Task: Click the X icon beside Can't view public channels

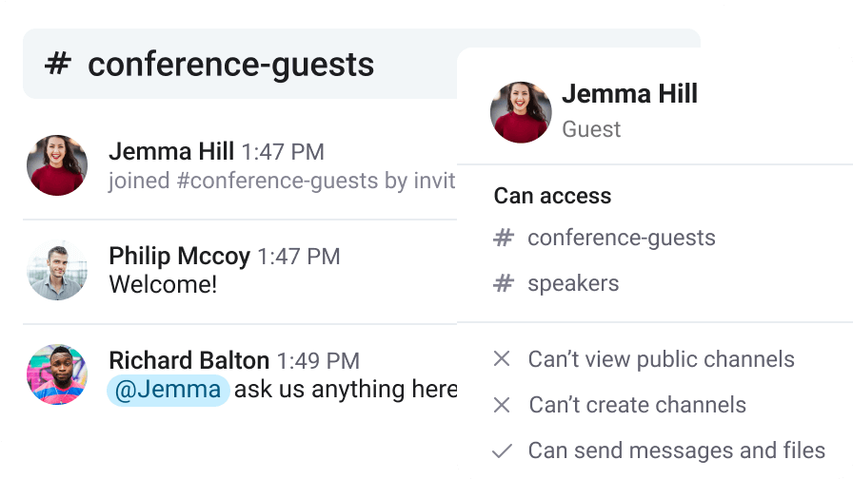Action: tap(502, 359)
